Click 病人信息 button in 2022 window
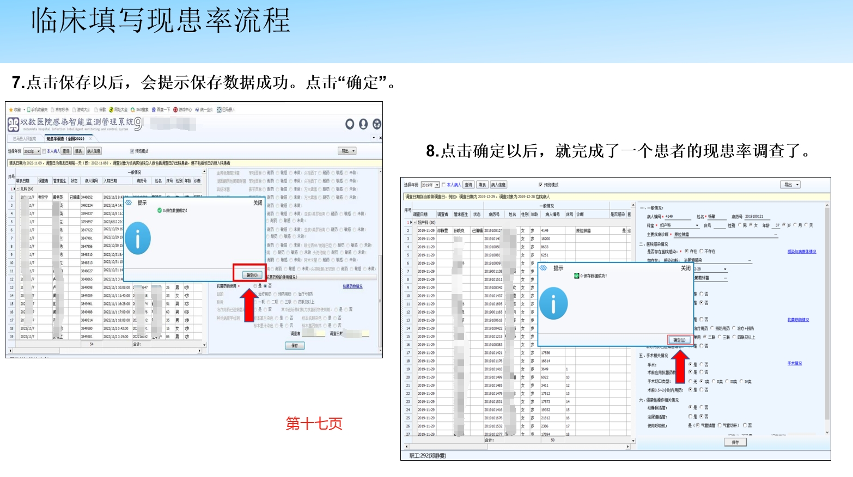Viewport: 853px width, 477px height. click(x=94, y=151)
